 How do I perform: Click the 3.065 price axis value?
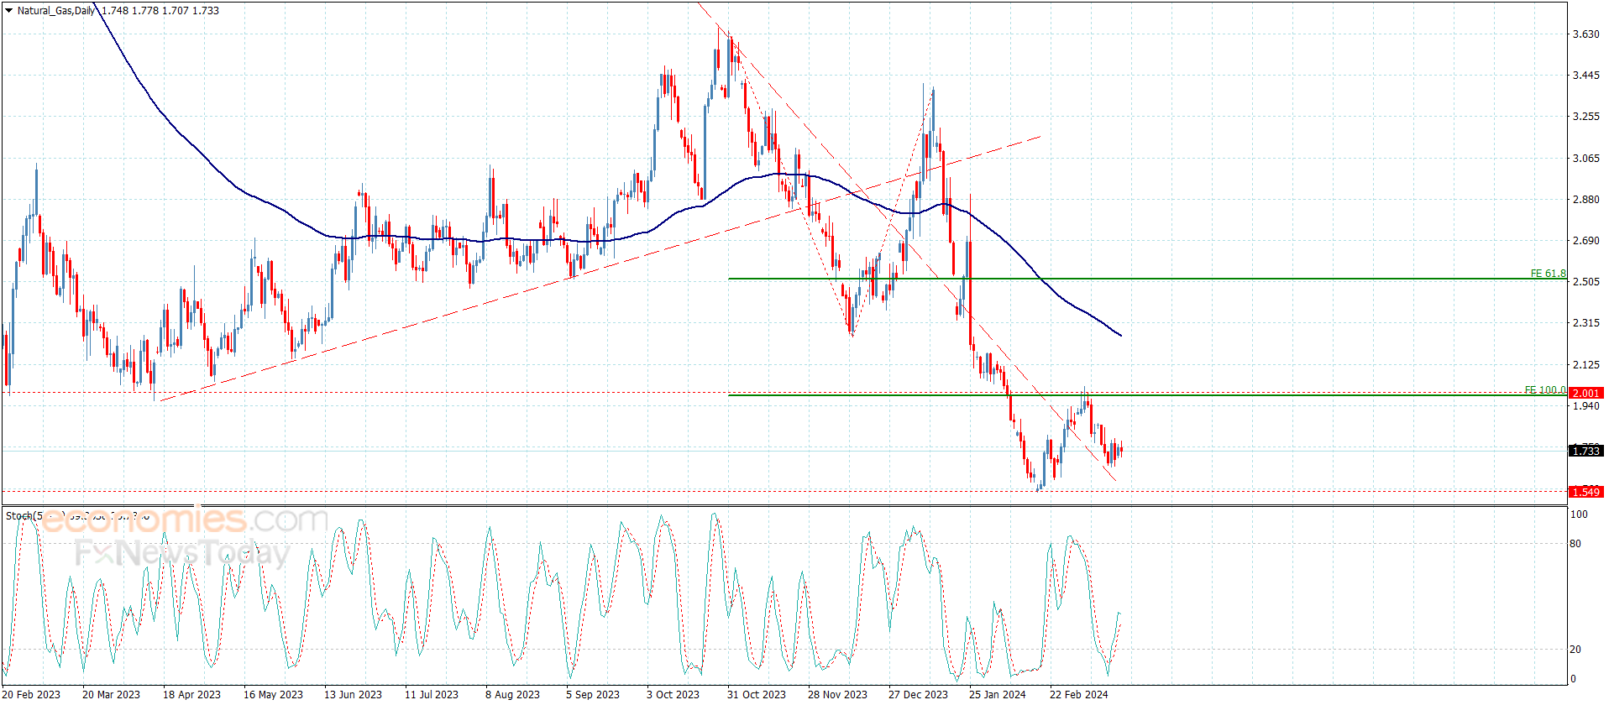(1585, 158)
